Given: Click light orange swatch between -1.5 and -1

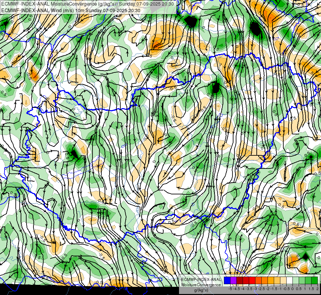Looking at the screenshot, I should click(x=277, y=280).
